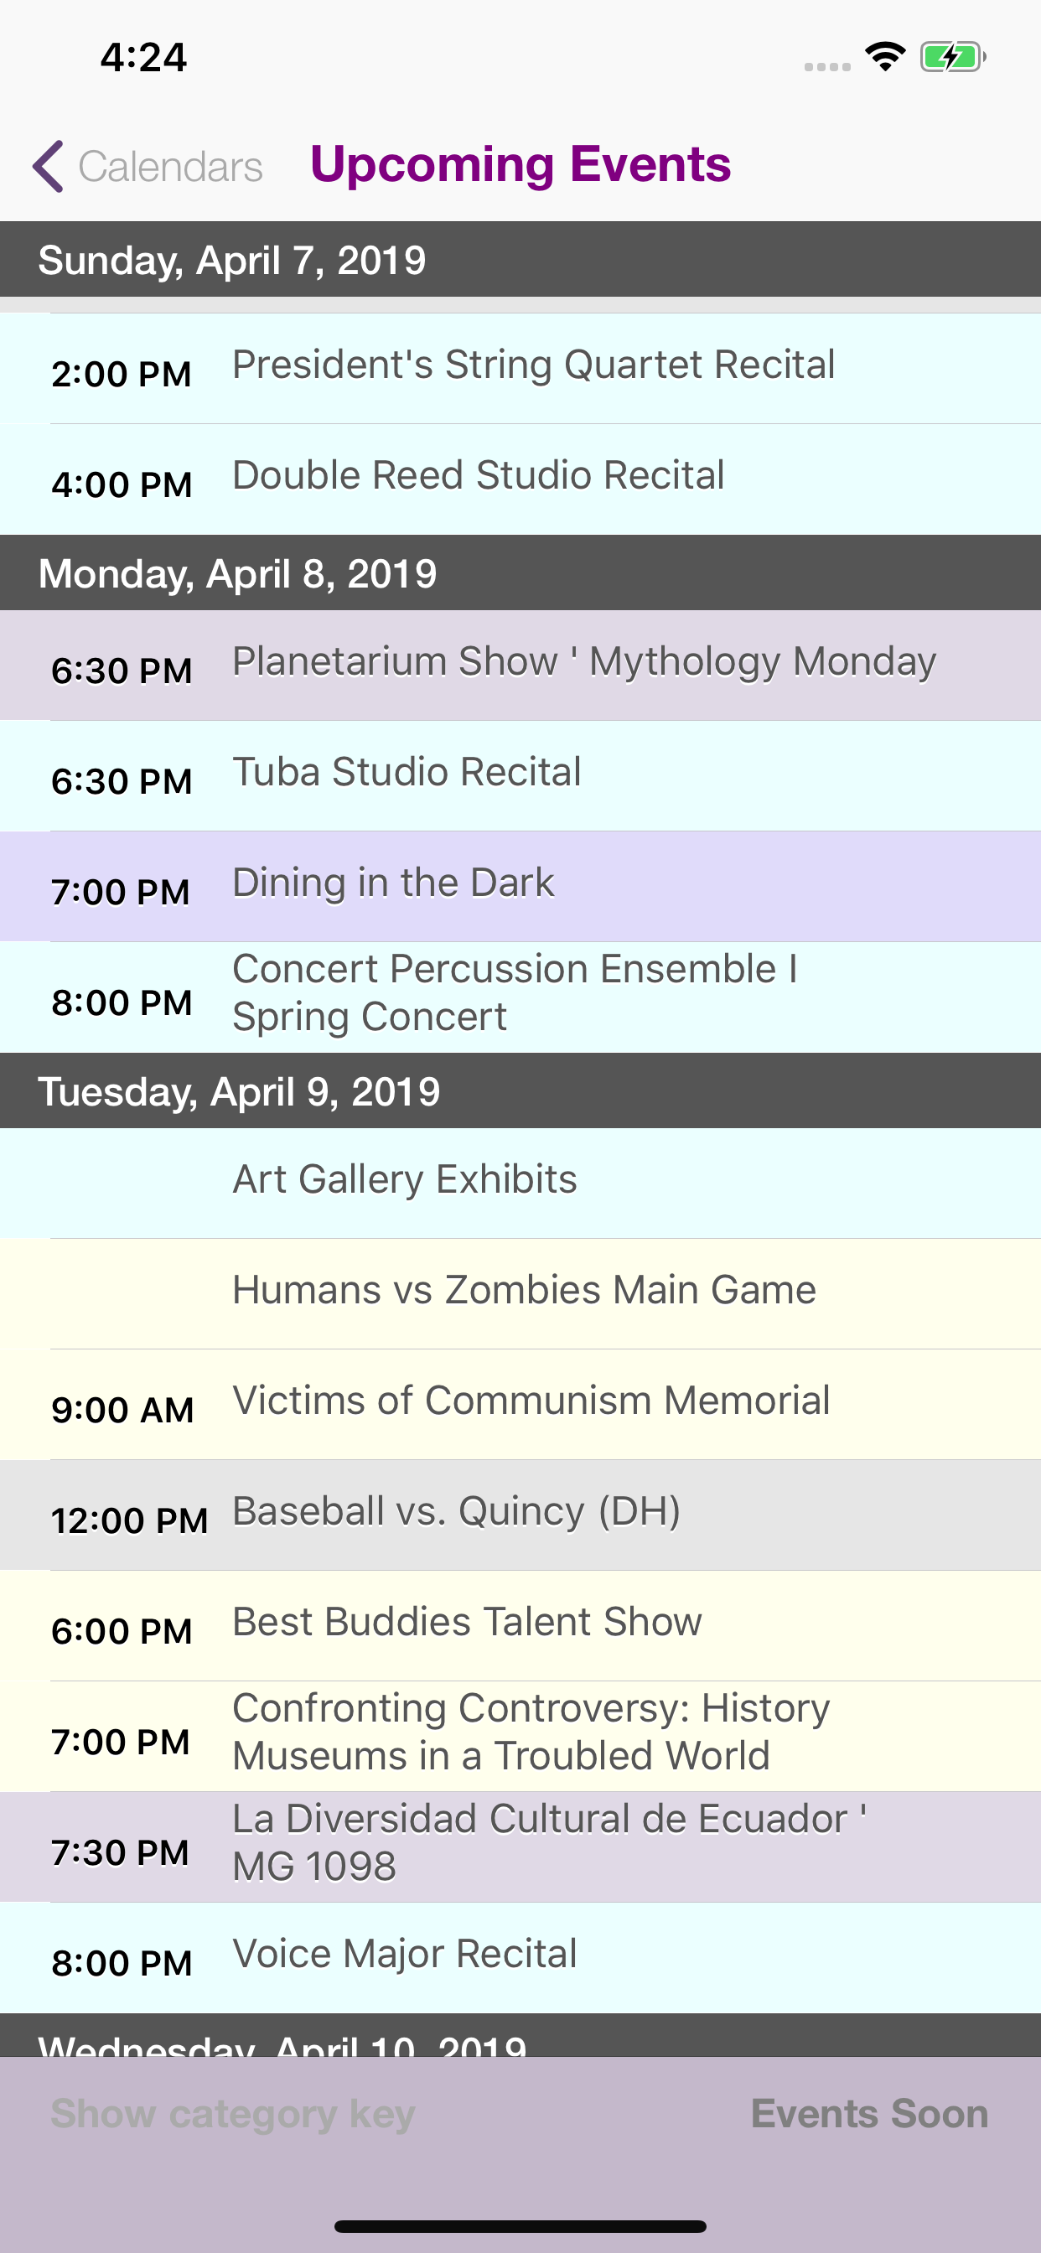Open Best Buddies Talent Show
The image size is (1041, 2253).
(520, 1626)
